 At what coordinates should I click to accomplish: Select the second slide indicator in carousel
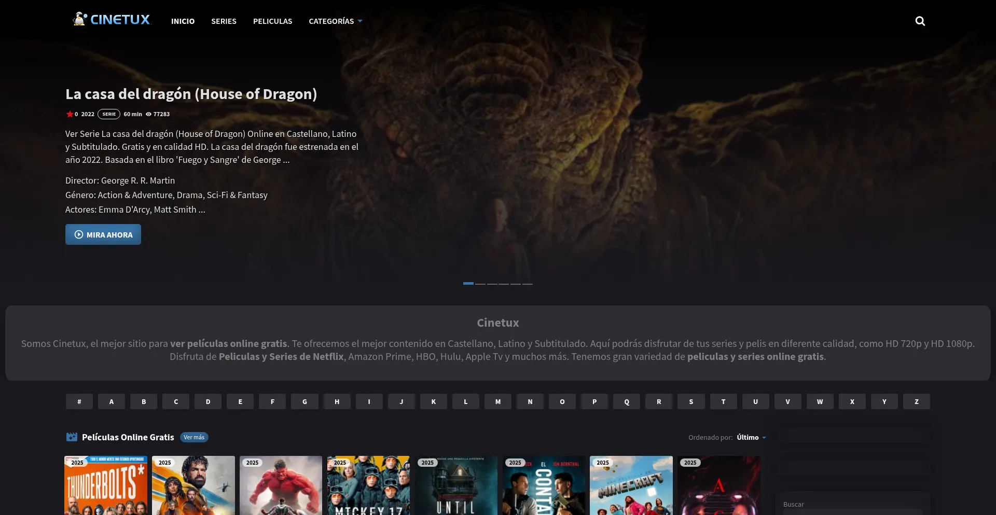(480, 284)
